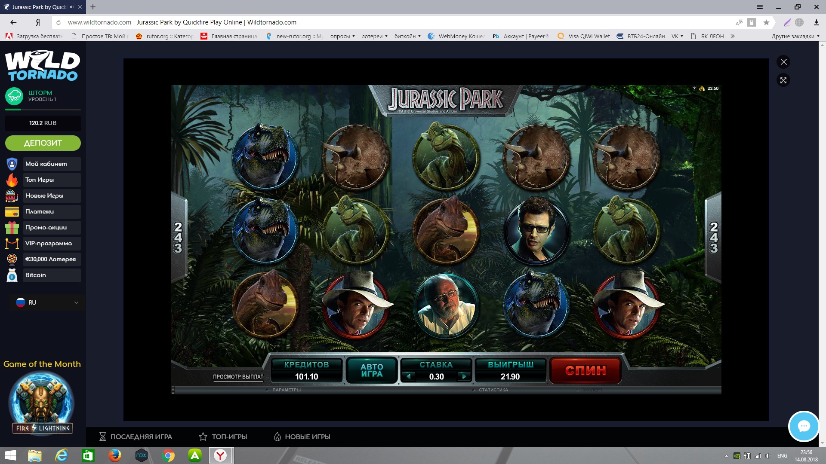Bookmark page with the star icon
This screenshot has height=464, width=826.
pos(766,22)
